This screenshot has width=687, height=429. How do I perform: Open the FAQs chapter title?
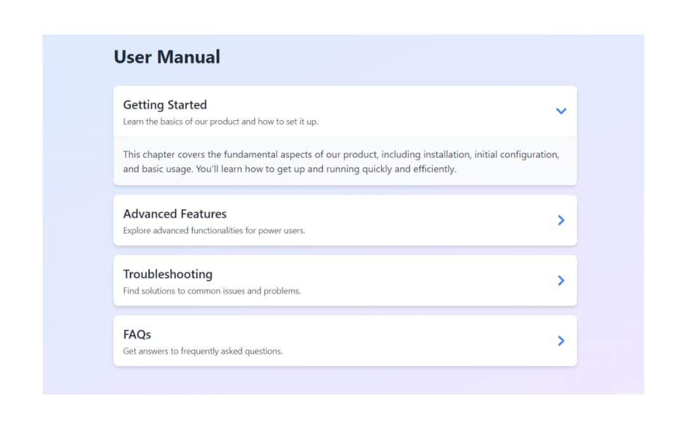[x=137, y=334]
